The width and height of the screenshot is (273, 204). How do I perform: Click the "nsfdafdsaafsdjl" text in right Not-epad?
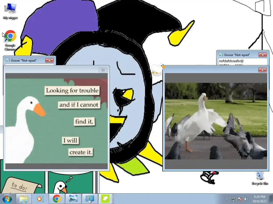tap(231, 61)
